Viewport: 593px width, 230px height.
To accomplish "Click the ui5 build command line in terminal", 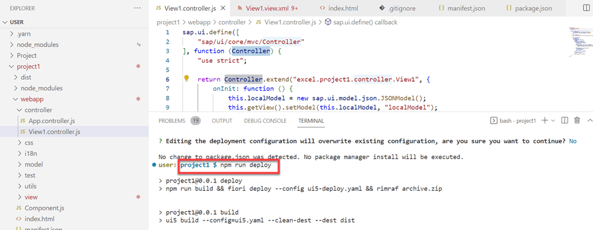I will (x=260, y=220).
